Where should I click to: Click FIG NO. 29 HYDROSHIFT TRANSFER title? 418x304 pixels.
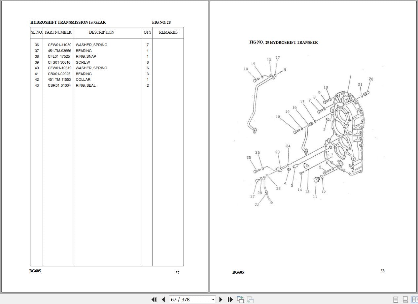click(x=284, y=43)
